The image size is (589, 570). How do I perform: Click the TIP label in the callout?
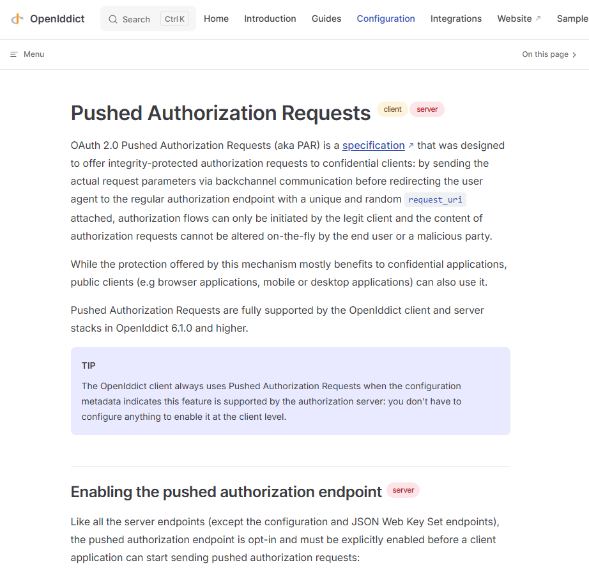point(89,366)
